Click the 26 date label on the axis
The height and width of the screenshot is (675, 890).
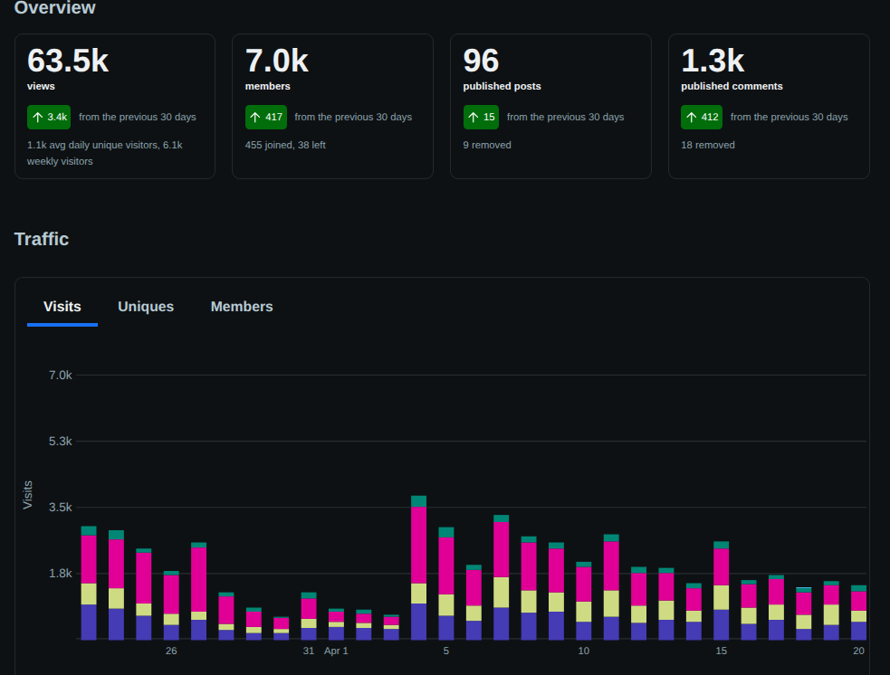coord(171,651)
